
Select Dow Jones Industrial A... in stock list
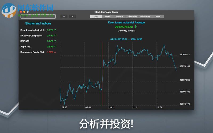tap(38, 30)
